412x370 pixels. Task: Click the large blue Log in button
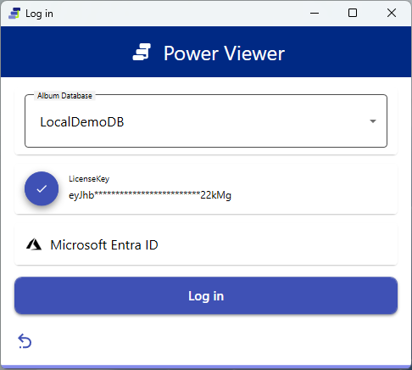[x=206, y=295]
